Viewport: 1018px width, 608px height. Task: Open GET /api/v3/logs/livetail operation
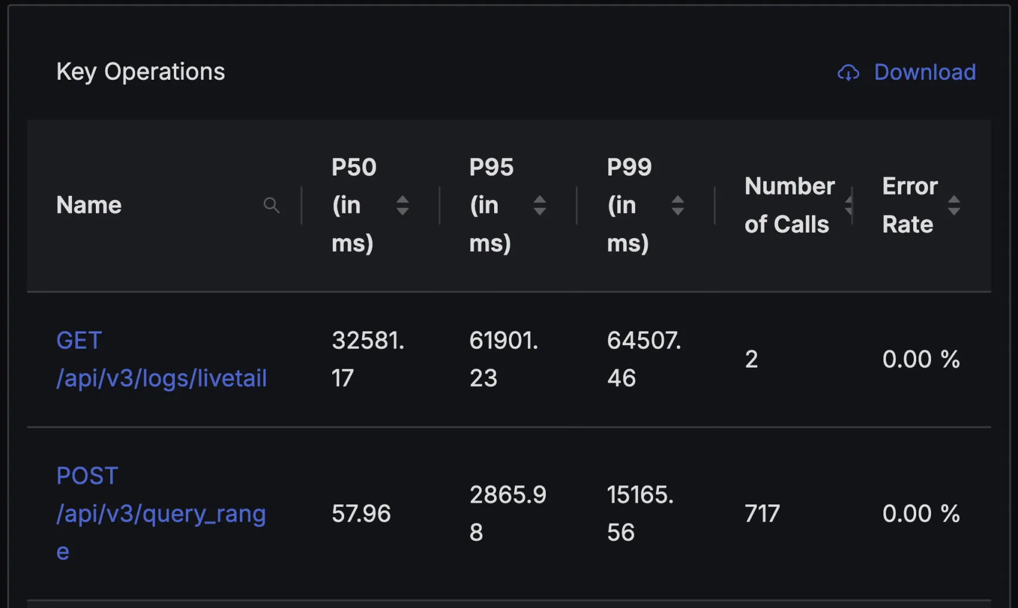(x=161, y=359)
